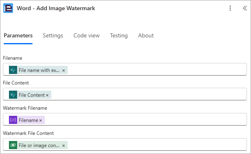Open the Code view tab
Image resolution: width=251 pixels, height=154 pixels.
pos(86,35)
